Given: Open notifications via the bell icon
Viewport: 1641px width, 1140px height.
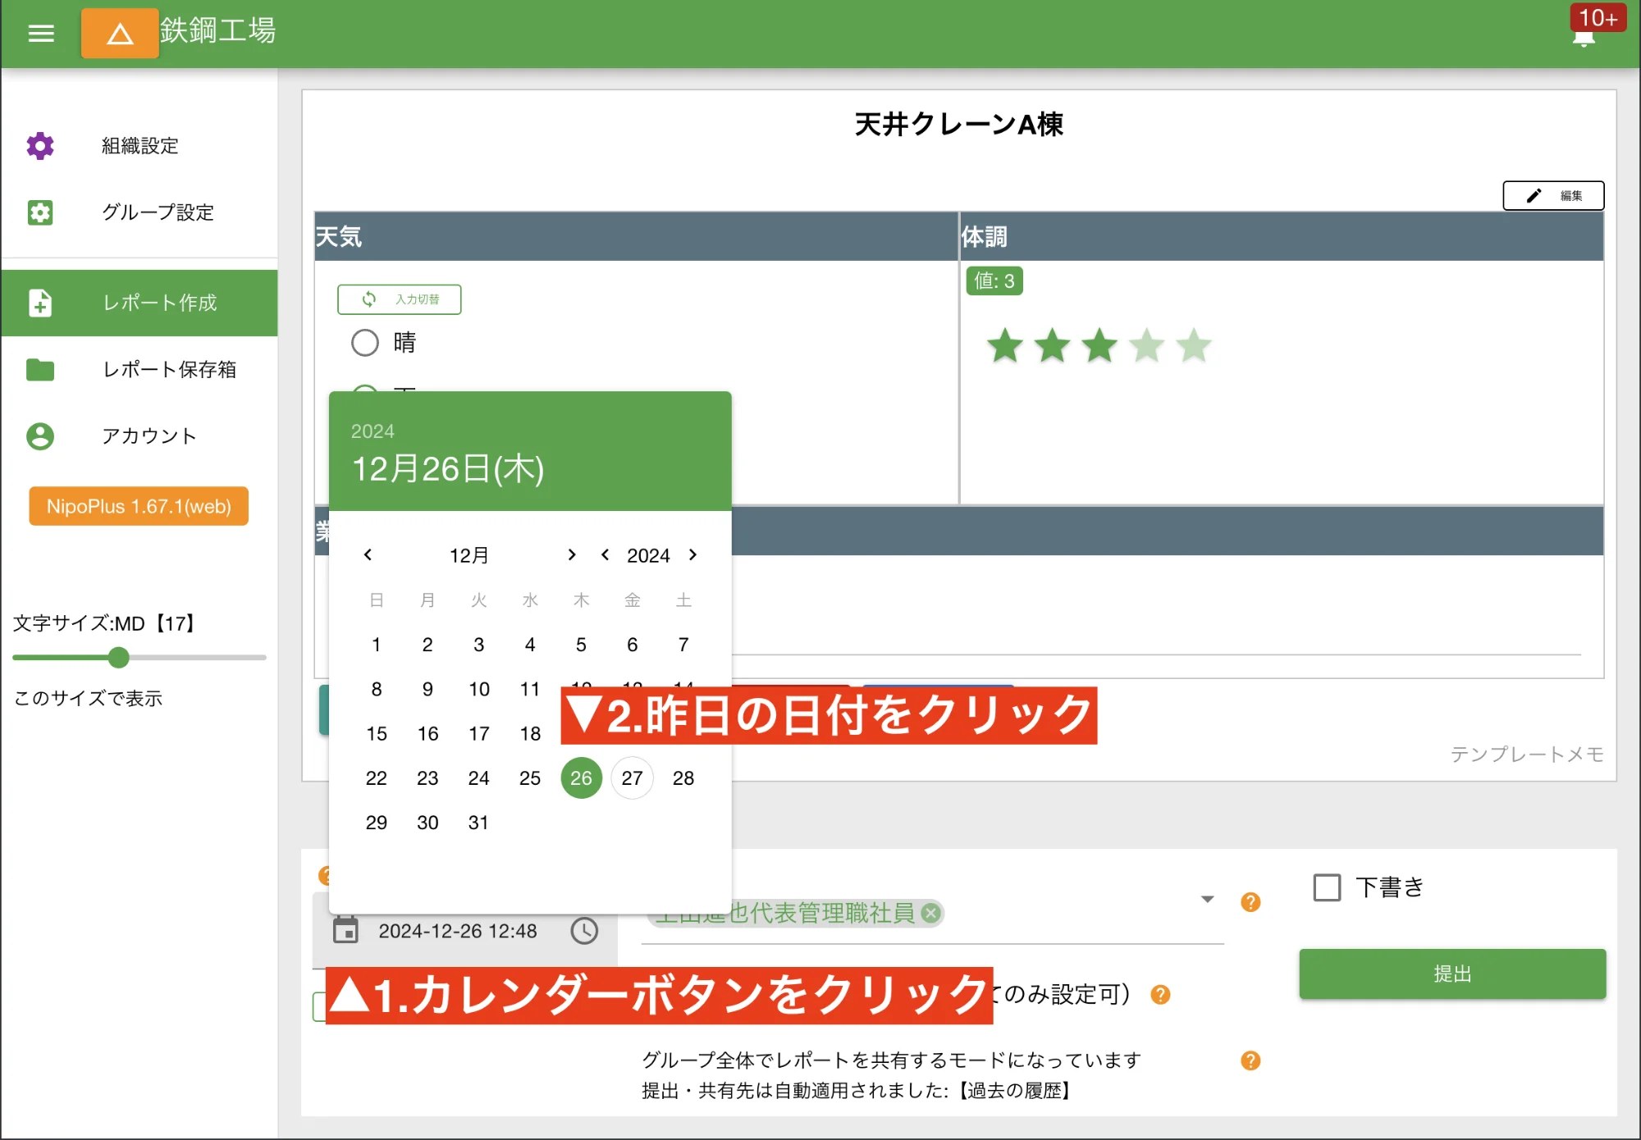Looking at the screenshot, I should pyautogui.click(x=1584, y=37).
